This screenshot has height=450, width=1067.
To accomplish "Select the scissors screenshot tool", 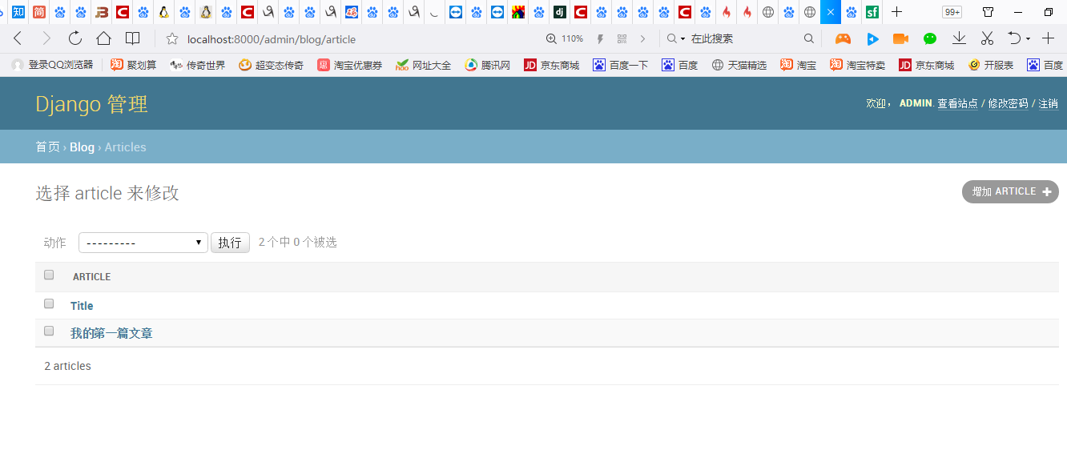I will point(986,38).
